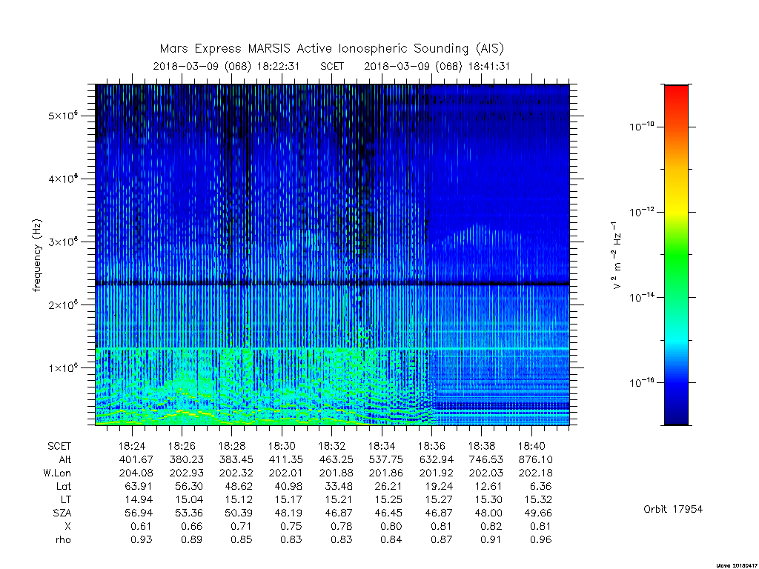Click altitude value 632.94
The image size is (759, 569).
[x=437, y=459]
